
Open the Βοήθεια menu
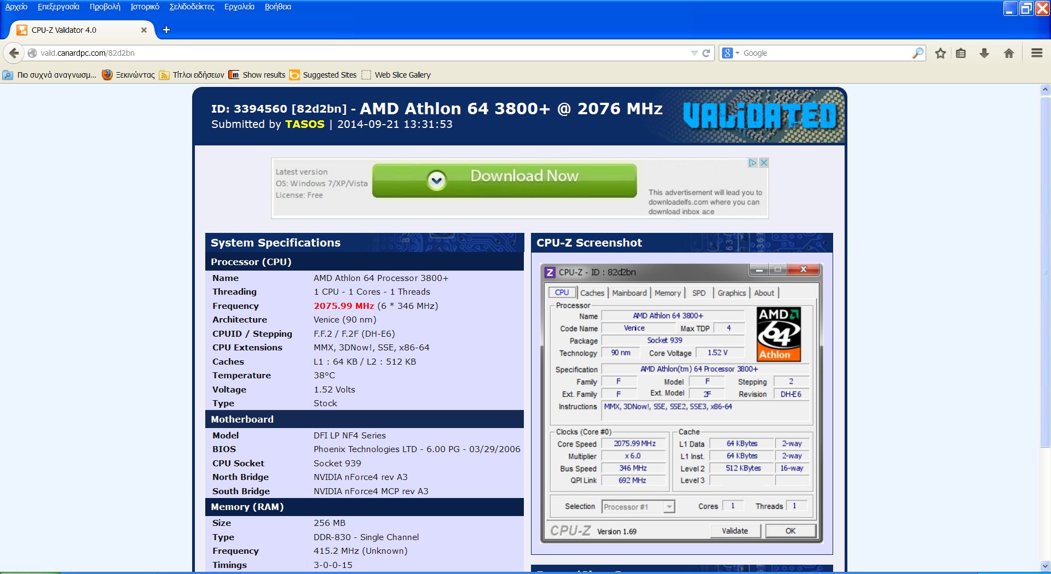point(278,7)
